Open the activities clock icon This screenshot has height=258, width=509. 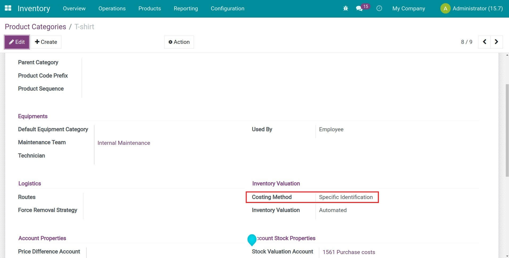[x=379, y=8]
